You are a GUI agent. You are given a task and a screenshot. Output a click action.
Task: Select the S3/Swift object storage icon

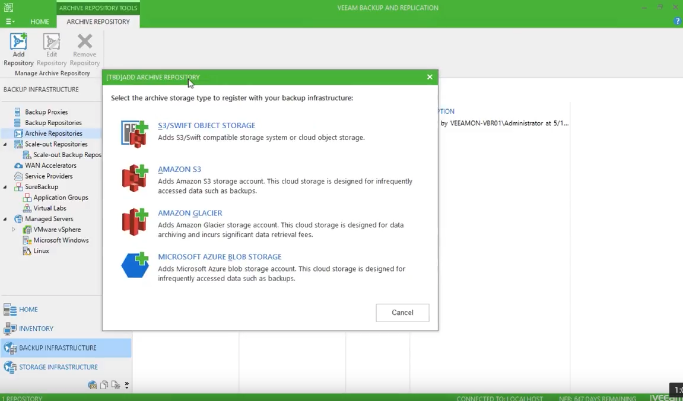135,133
